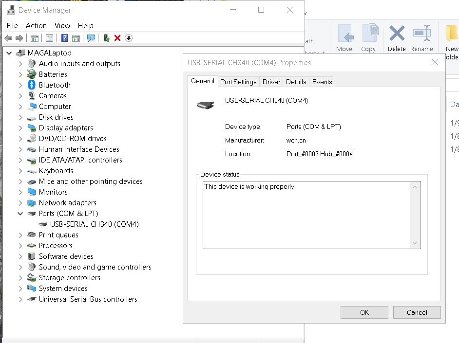The height and width of the screenshot is (343, 459).
Task: Click the Delete icon in Explorer ribbon
Action: pyautogui.click(x=397, y=33)
